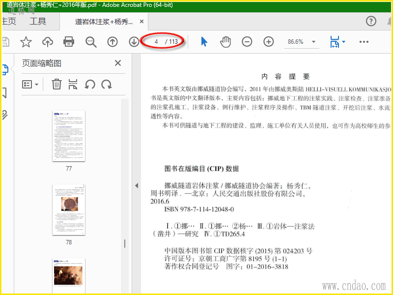Image resolution: width=393 pixels, height=295 pixels.
Task: Switch to the 道岩体注浆+杨秀 document tab
Action: (x=104, y=22)
